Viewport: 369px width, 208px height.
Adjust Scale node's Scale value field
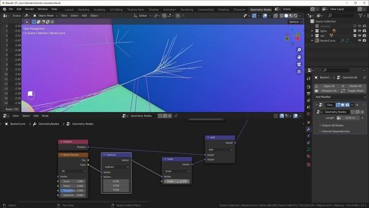(177, 181)
